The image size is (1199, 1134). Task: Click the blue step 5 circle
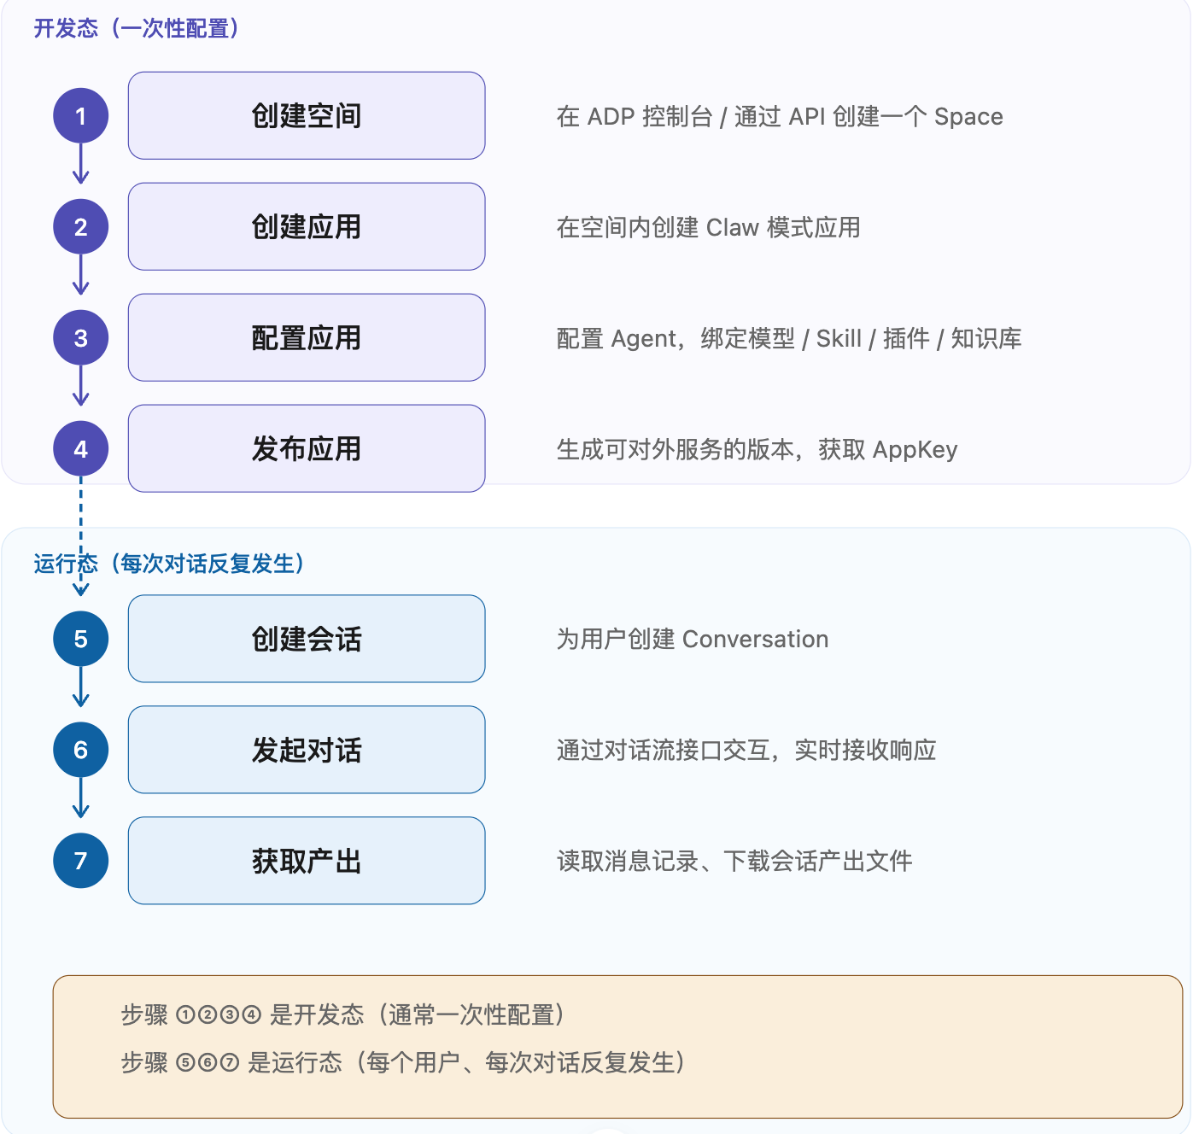tap(80, 639)
